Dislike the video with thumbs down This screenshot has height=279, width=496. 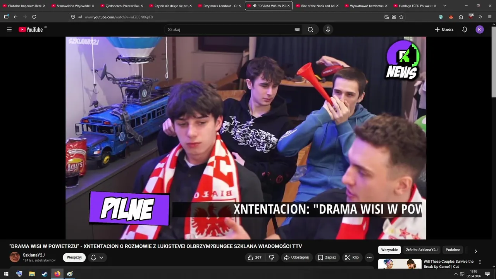point(272,257)
